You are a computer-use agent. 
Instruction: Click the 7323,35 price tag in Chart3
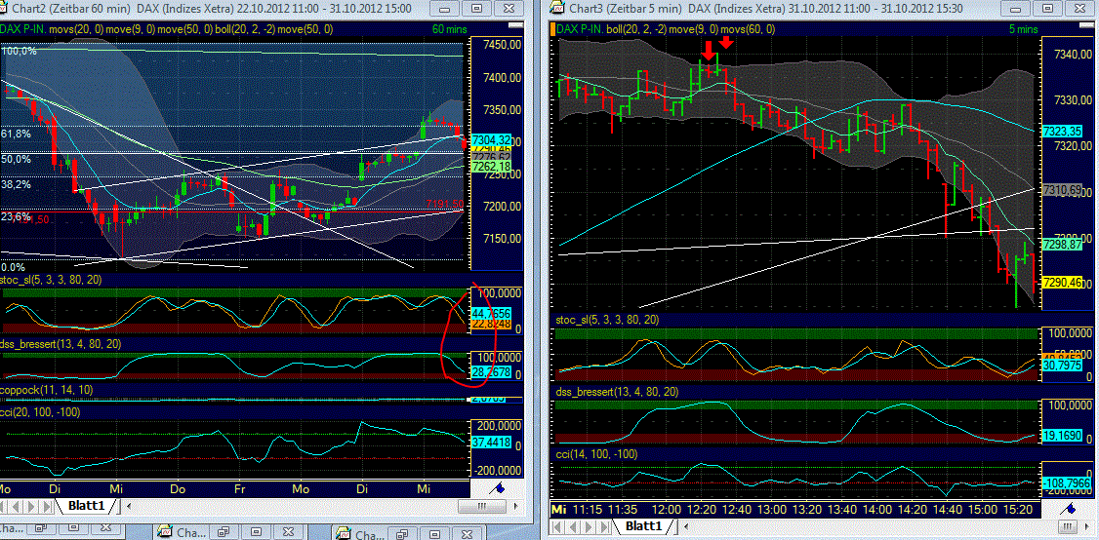coord(1063,131)
